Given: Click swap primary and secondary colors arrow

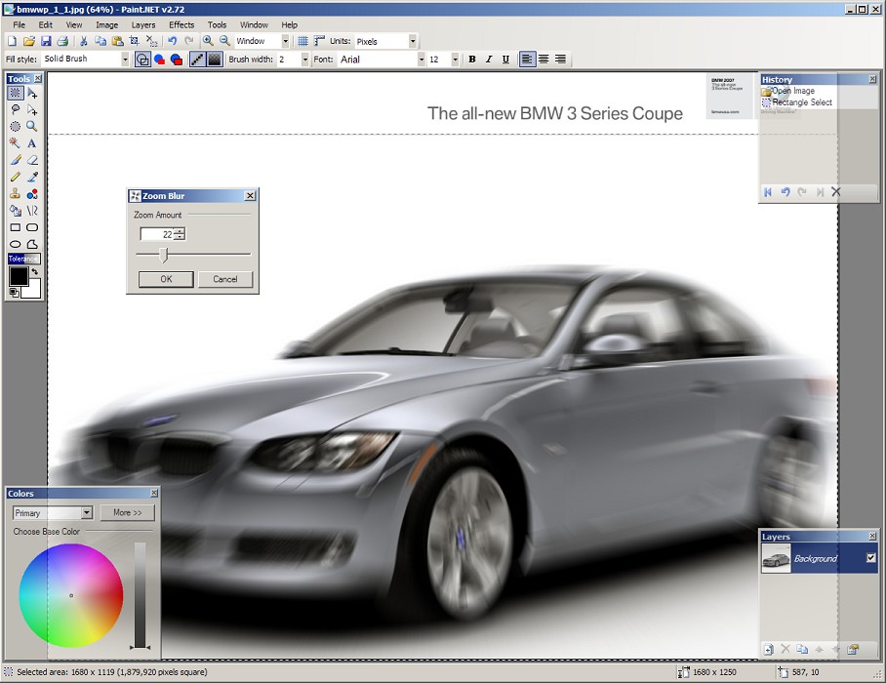Looking at the screenshot, I should click(x=35, y=271).
